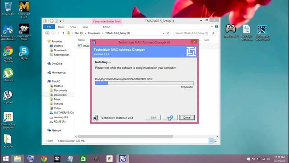This screenshot has width=289, height=163.
Task: Select Homegroup in navigation pane
Action: tap(59, 72)
